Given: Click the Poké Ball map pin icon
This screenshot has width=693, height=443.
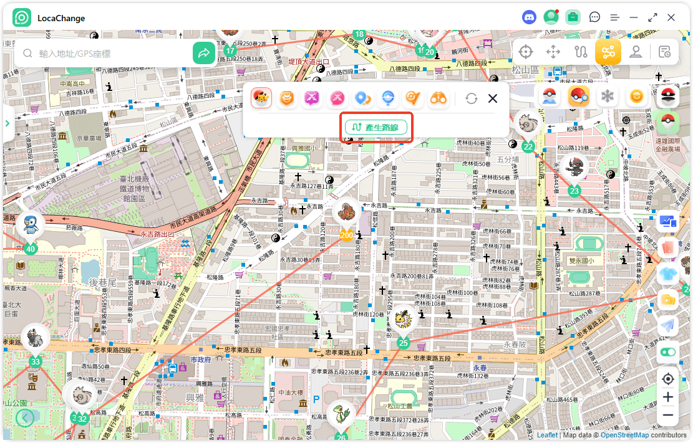Looking at the screenshot, I should point(668,122).
